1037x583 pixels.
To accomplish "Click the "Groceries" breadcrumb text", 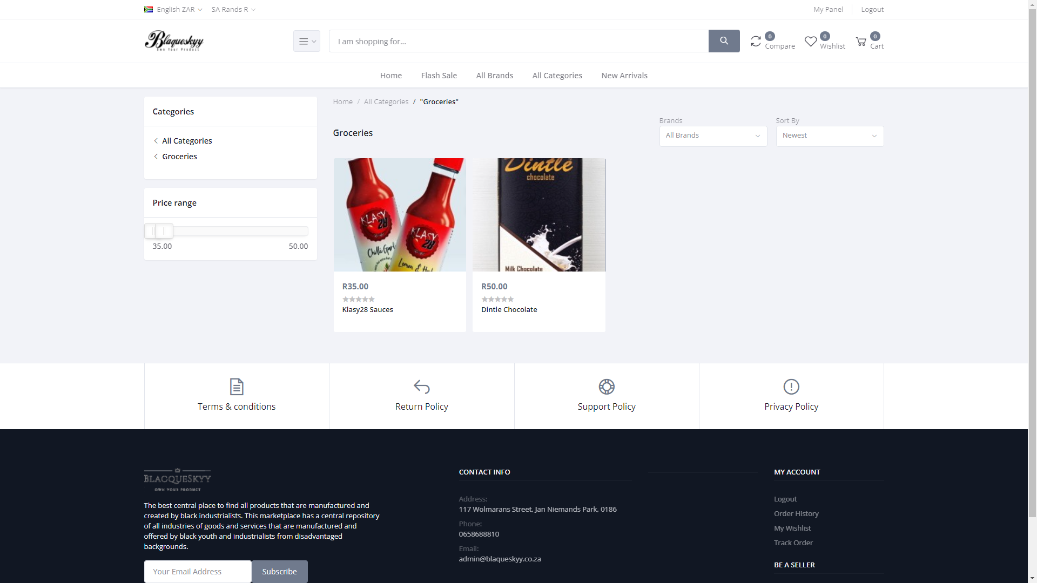I will (x=439, y=101).
